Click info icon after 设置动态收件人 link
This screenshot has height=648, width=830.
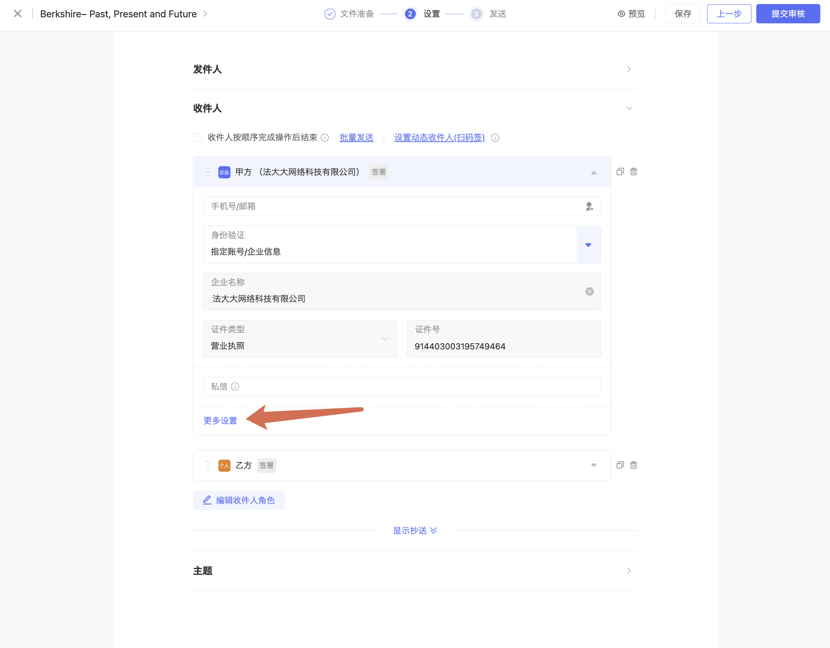495,138
